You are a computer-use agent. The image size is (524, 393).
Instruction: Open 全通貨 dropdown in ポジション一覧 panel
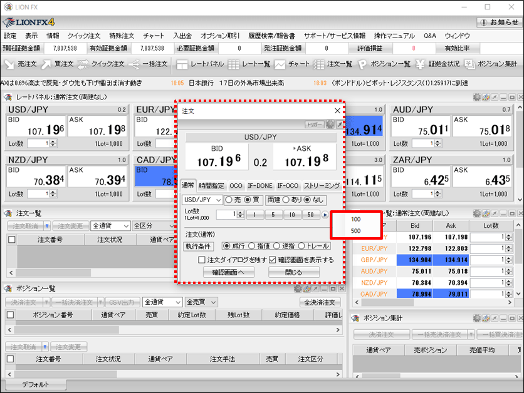[162, 302]
